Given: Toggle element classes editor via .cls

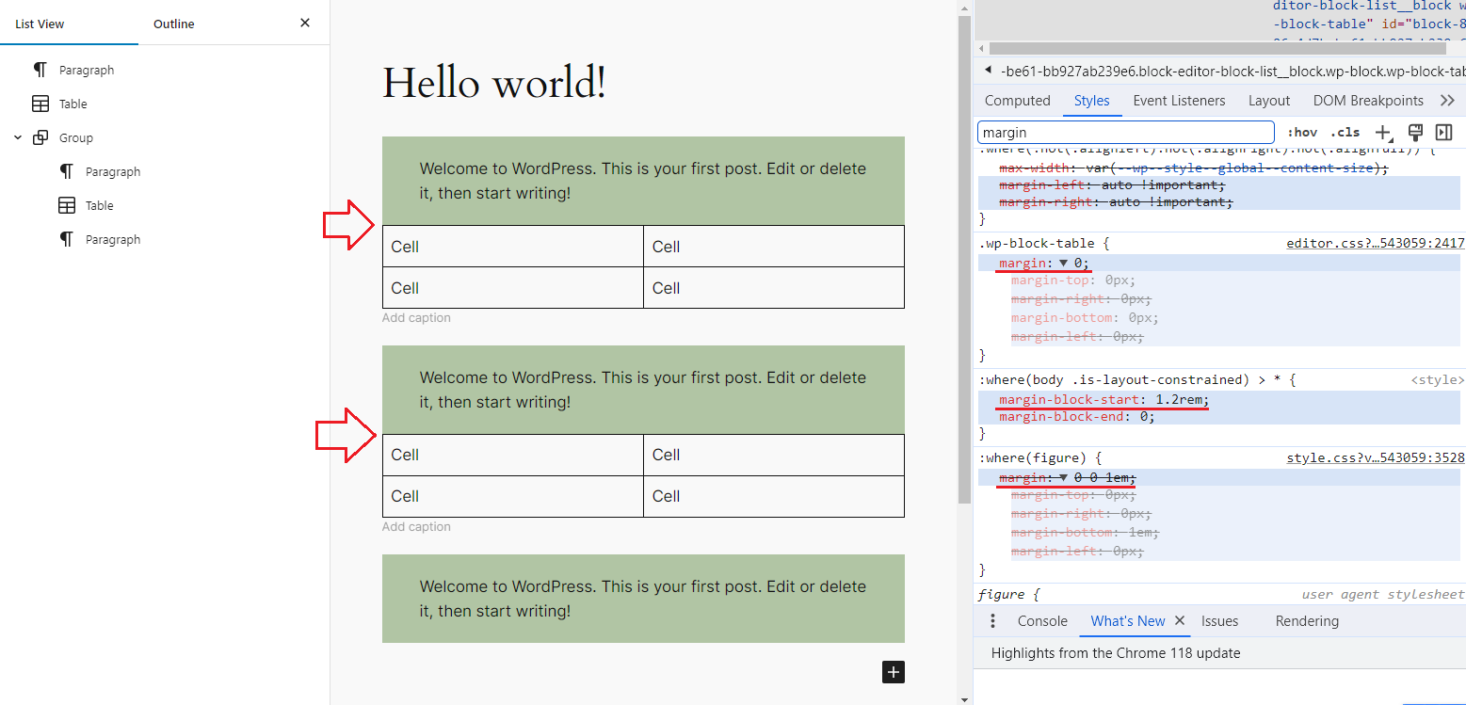Looking at the screenshot, I should [1345, 132].
